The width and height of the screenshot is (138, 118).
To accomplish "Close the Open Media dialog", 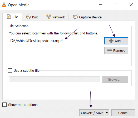I will pos(131,5).
